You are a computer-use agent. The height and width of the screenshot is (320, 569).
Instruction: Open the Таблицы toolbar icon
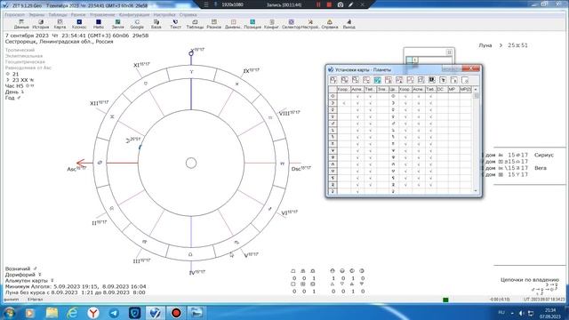195,24
